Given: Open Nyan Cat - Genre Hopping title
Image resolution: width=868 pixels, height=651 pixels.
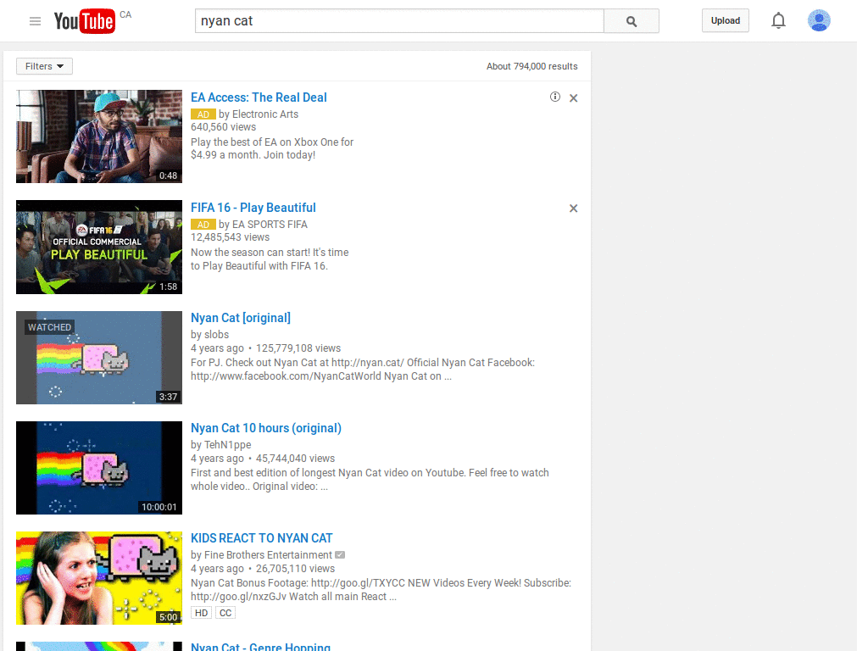Looking at the screenshot, I should click(x=260, y=647).
